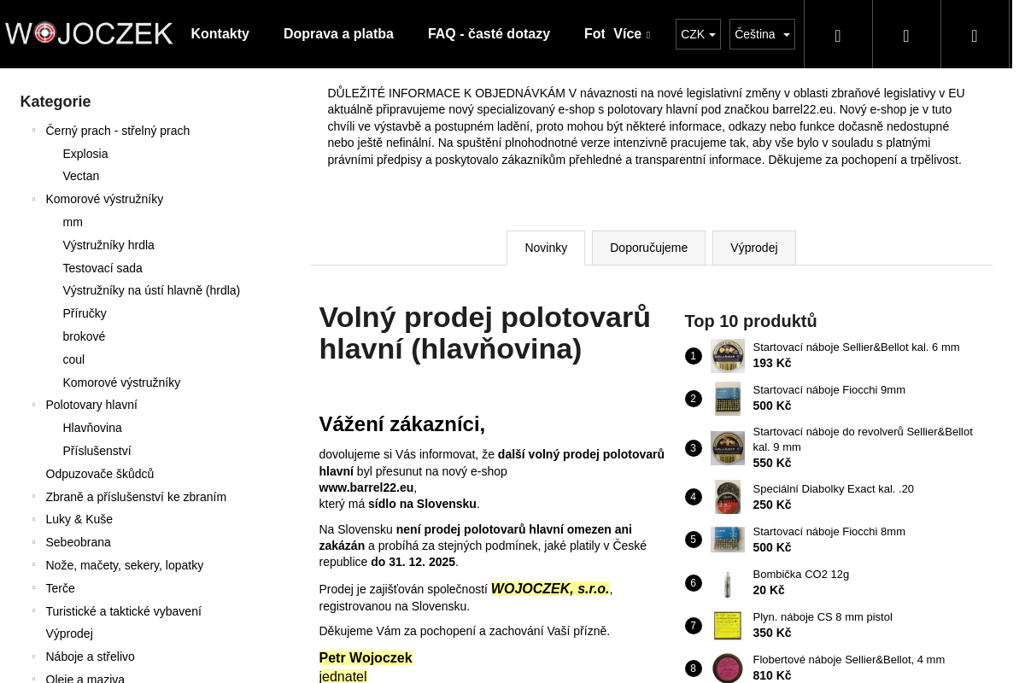Open thumbnail of Bombička CO2 12g
The height and width of the screenshot is (683, 1025).
click(x=728, y=583)
